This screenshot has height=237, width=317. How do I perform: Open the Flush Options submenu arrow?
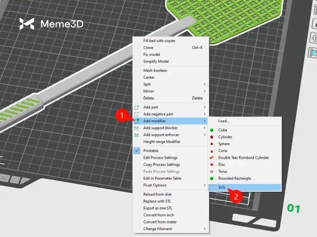pyautogui.click(x=204, y=185)
